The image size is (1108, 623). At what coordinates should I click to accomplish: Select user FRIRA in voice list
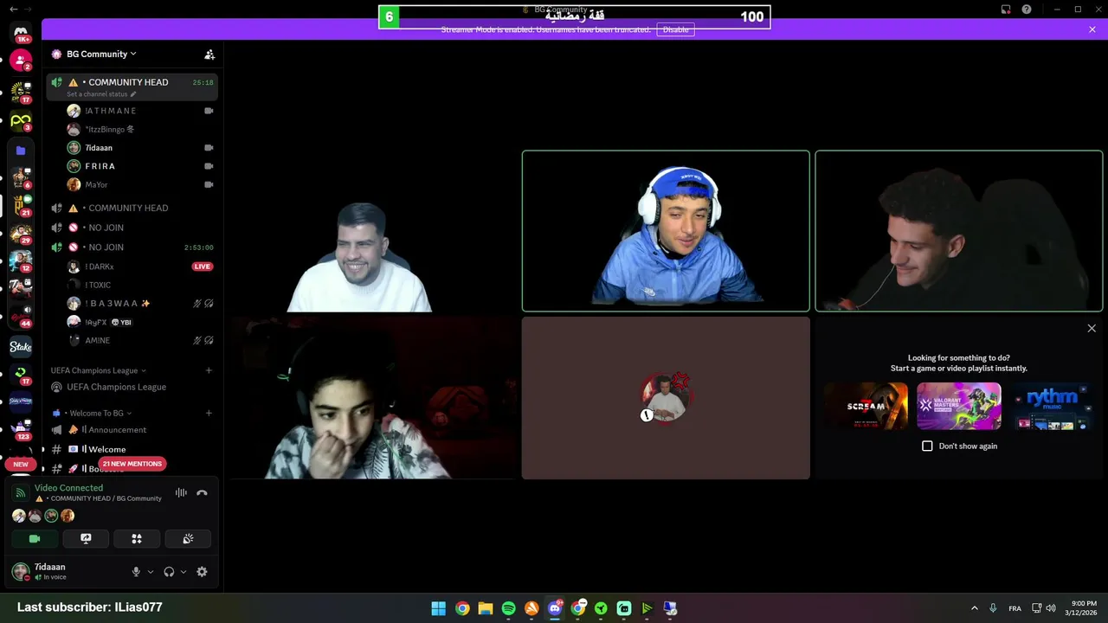coord(140,166)
